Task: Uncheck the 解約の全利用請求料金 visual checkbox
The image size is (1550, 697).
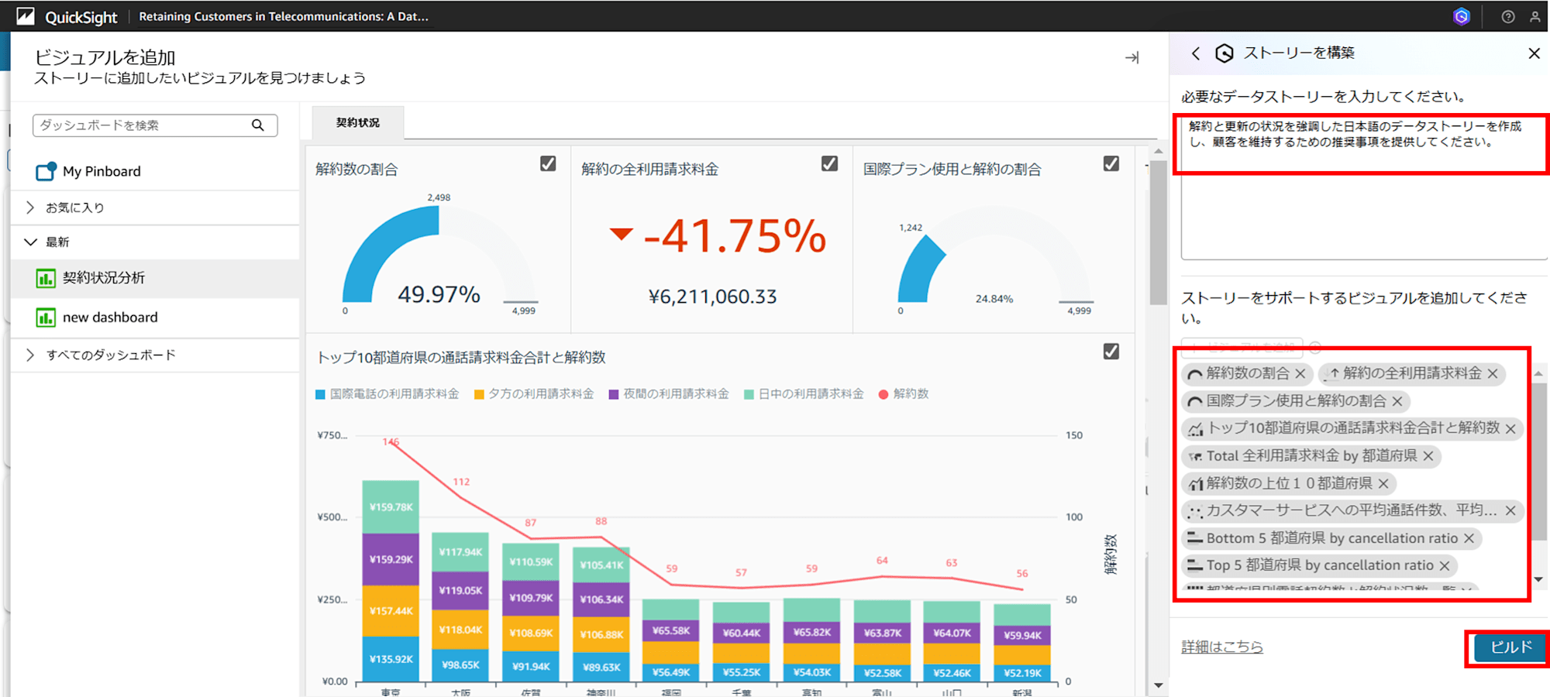Action: (x=829, y=163)
